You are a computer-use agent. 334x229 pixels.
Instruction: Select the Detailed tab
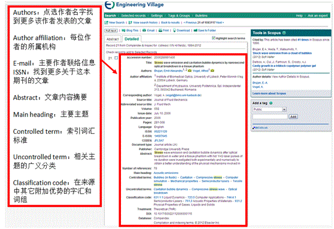[x=132, y=39]
